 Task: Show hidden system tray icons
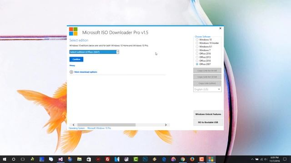[x=252, y=159]
